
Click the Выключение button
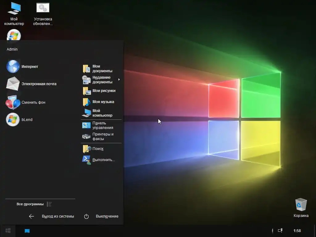click(x=107, y=216)
